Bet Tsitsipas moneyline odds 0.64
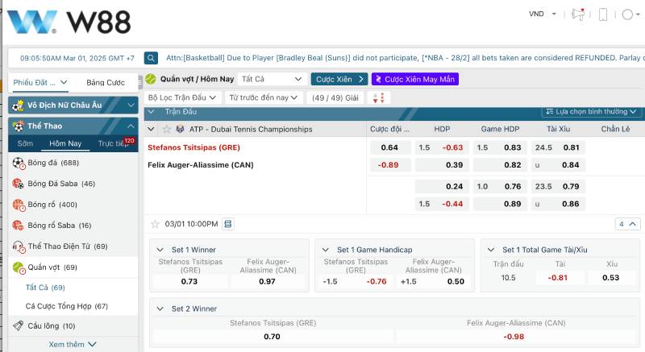This screenshot has width=645, height=352. [389, 147]
